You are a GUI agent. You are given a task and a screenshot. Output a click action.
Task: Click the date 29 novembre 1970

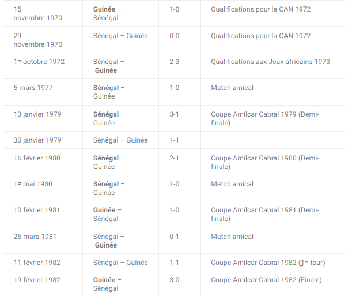[38, 40]
